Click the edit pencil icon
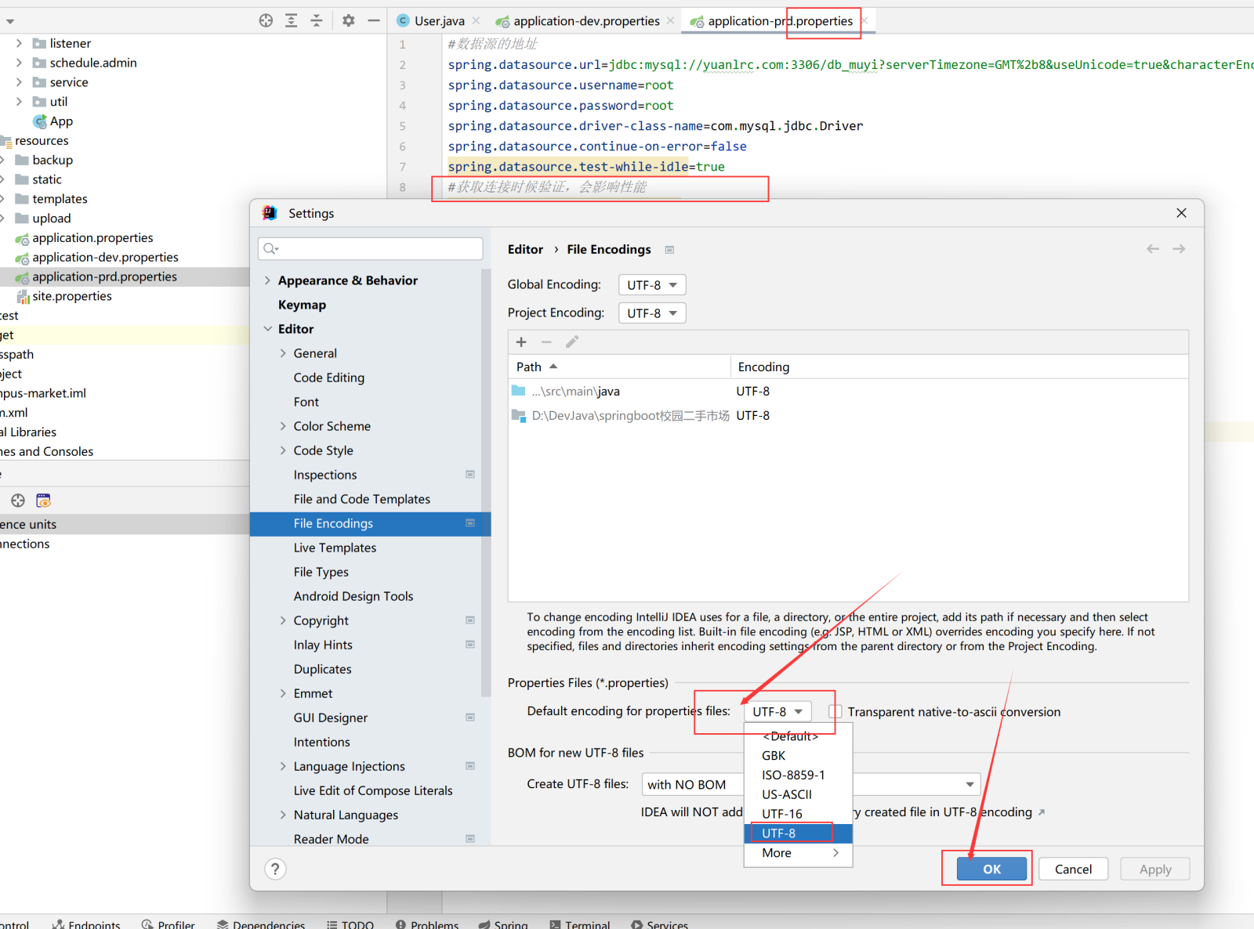 pos(572,342)
